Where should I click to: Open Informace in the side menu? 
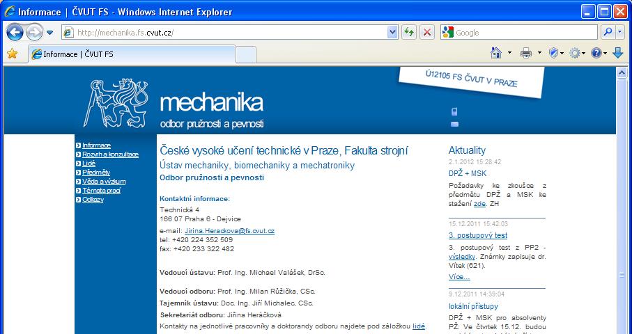pyautogui.click(x=96, y=145)
